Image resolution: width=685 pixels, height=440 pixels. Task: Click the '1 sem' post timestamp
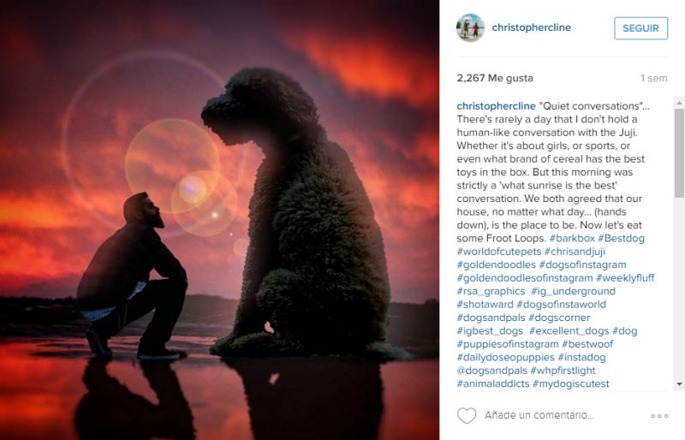(653, 78)
